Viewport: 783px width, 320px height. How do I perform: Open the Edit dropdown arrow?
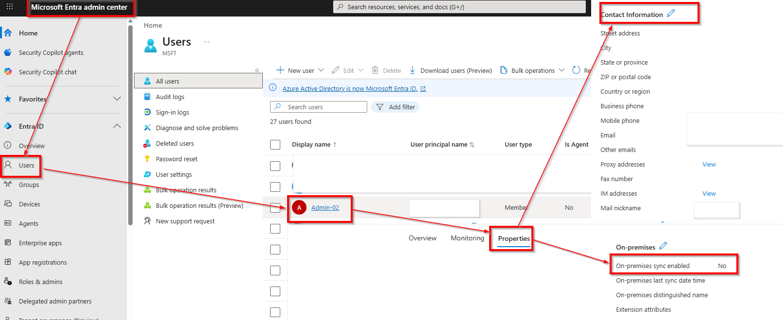(x=360, y=70)
